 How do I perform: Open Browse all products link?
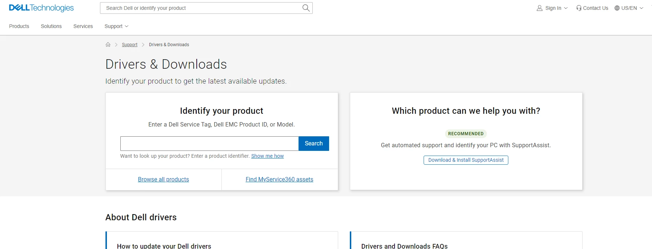coord(163,179)
